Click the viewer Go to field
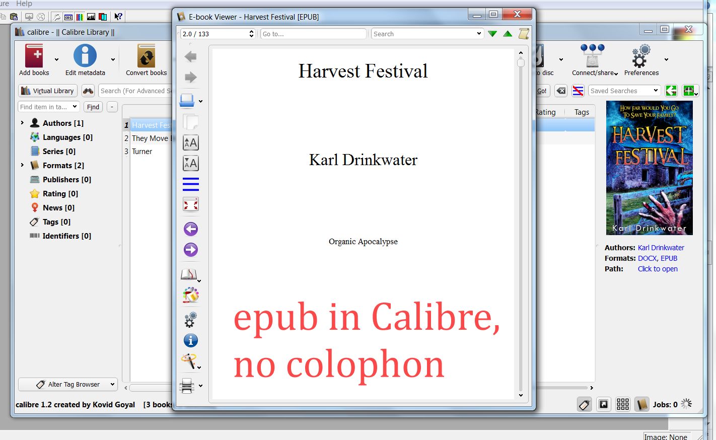This screenshot has height=440, width=716. (313, 34)
